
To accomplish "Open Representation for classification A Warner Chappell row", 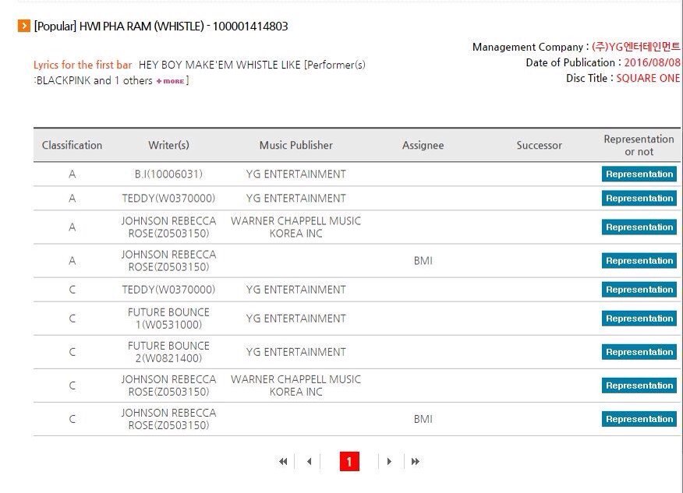I will (639, 227).
